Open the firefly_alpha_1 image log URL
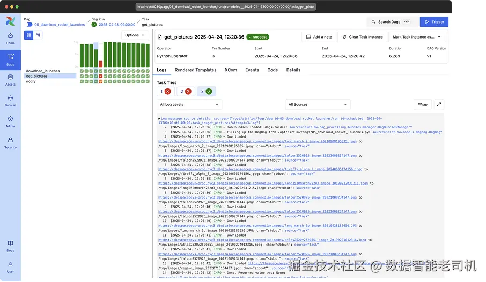Screen dimensions: 486x282 tap(260, 169)
